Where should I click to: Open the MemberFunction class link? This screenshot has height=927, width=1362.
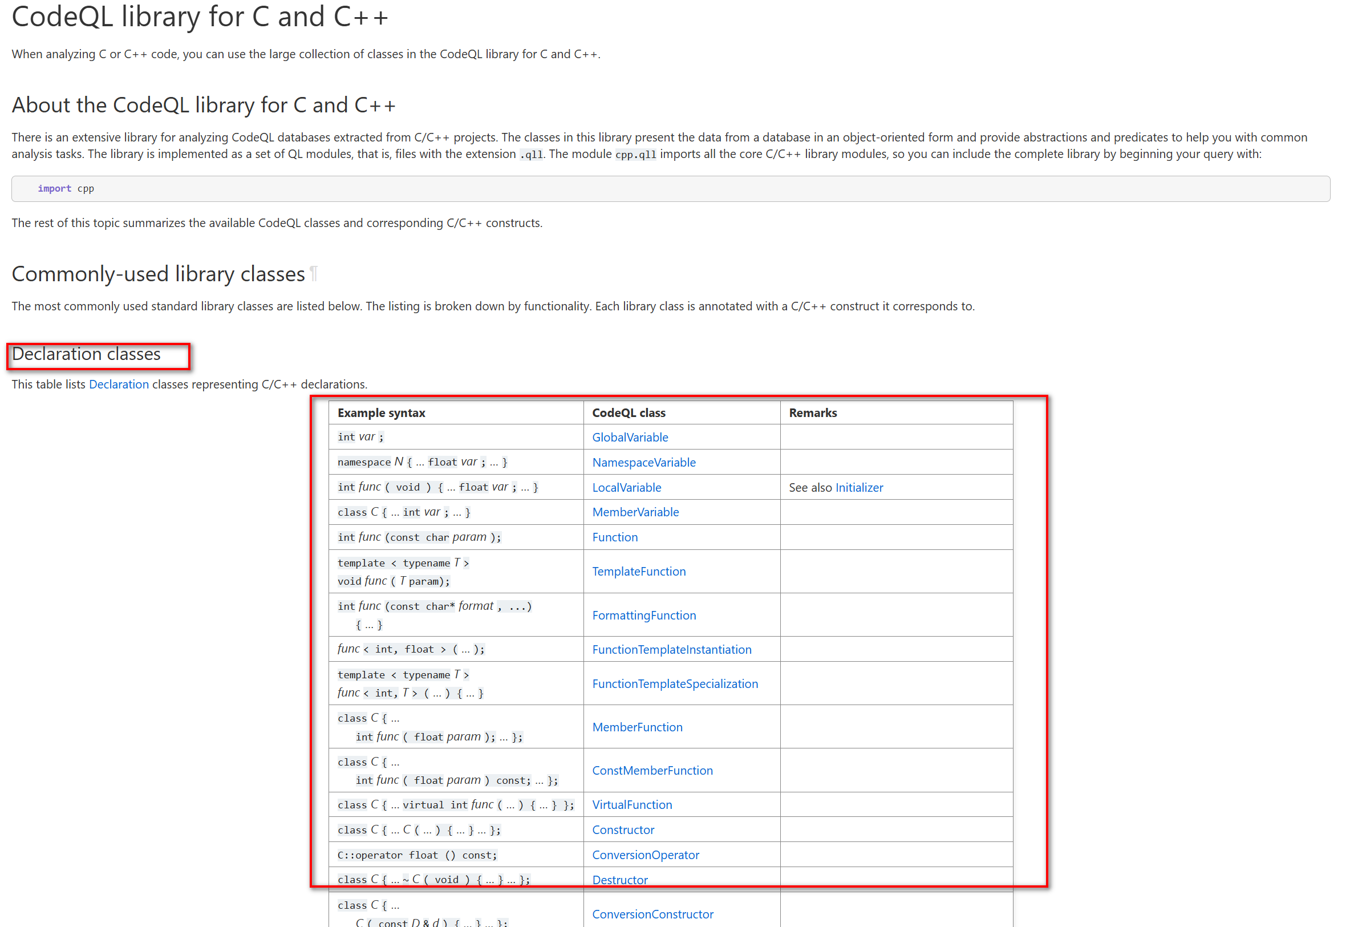(x=637, y=727)
